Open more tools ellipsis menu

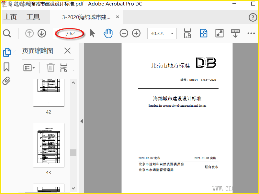coord(251,33)
